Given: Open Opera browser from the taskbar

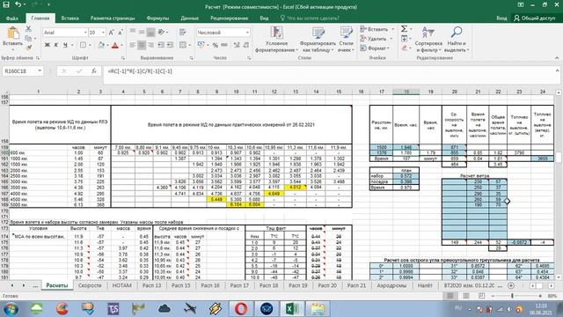Looking at the screenshot, I should point(241,308).
